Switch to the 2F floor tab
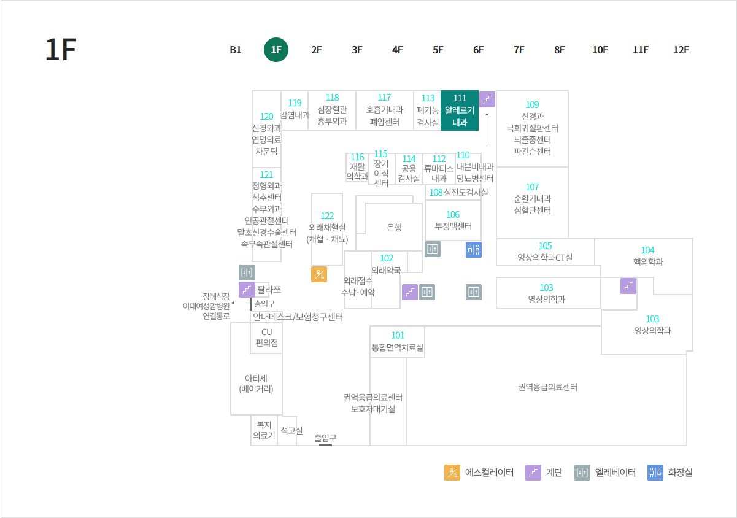The width and height of the screenshot is (737, 518). point(316,50)
